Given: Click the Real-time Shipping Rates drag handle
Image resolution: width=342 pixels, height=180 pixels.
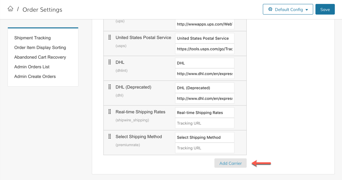Looking at the screenshot, I should tap(110, 112).
